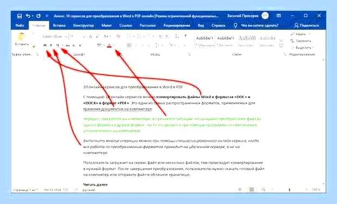The width and height of the screenshot is (337, 204).
Task: Click the Save icon in the title bar
Action: tap(20, 16)
